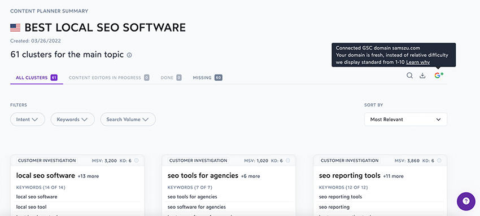Image resolution: width=480 pixels, height=216 pixels.
Task: Switch to Content Editors In Progress tab
Action: click(109, 78)
